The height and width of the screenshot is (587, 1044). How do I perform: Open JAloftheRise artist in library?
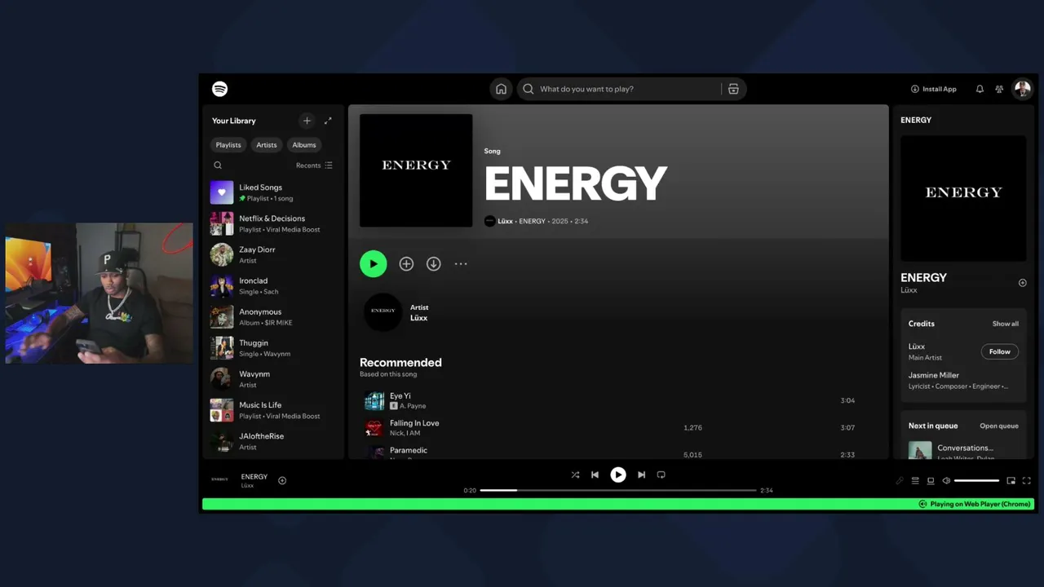click(273, 441)
